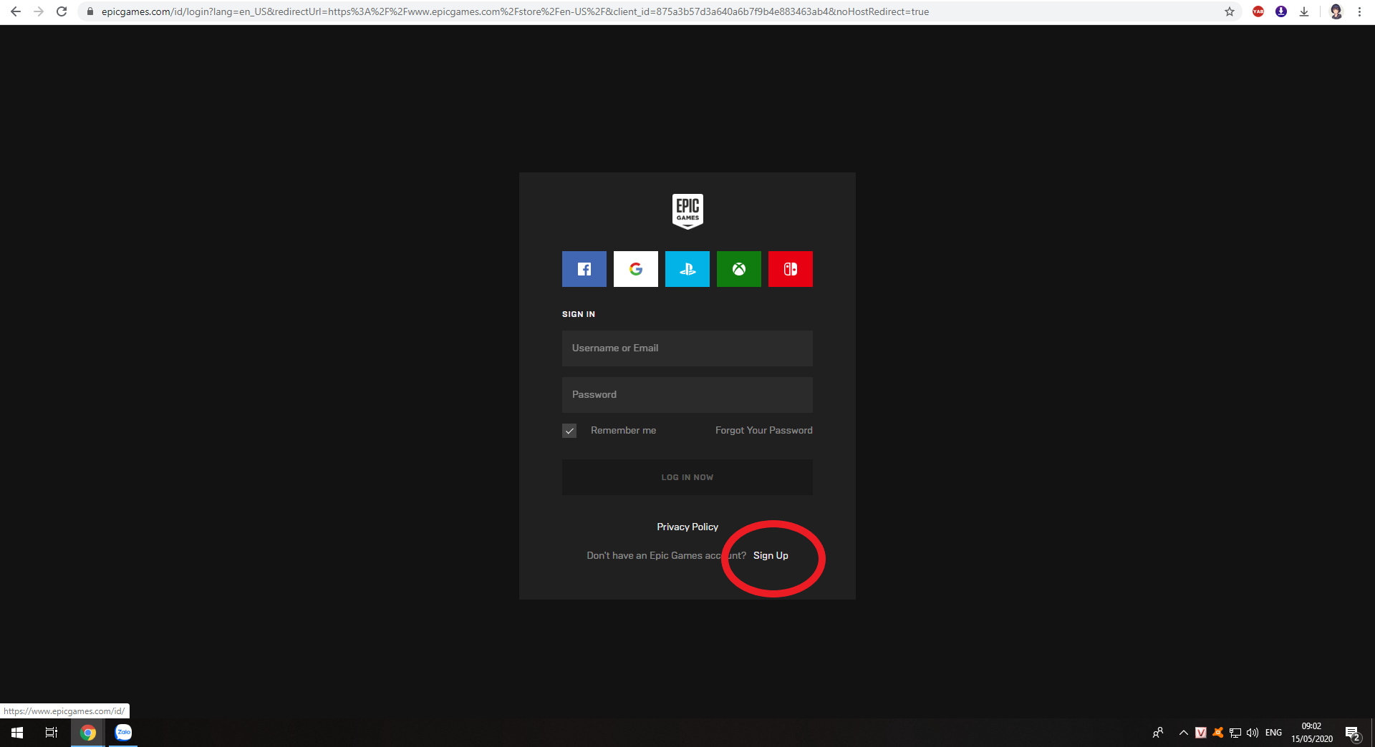This screenshot has height=747, width=1375.
Task: Focus the Username or Email field
Action: click(687, 348)
